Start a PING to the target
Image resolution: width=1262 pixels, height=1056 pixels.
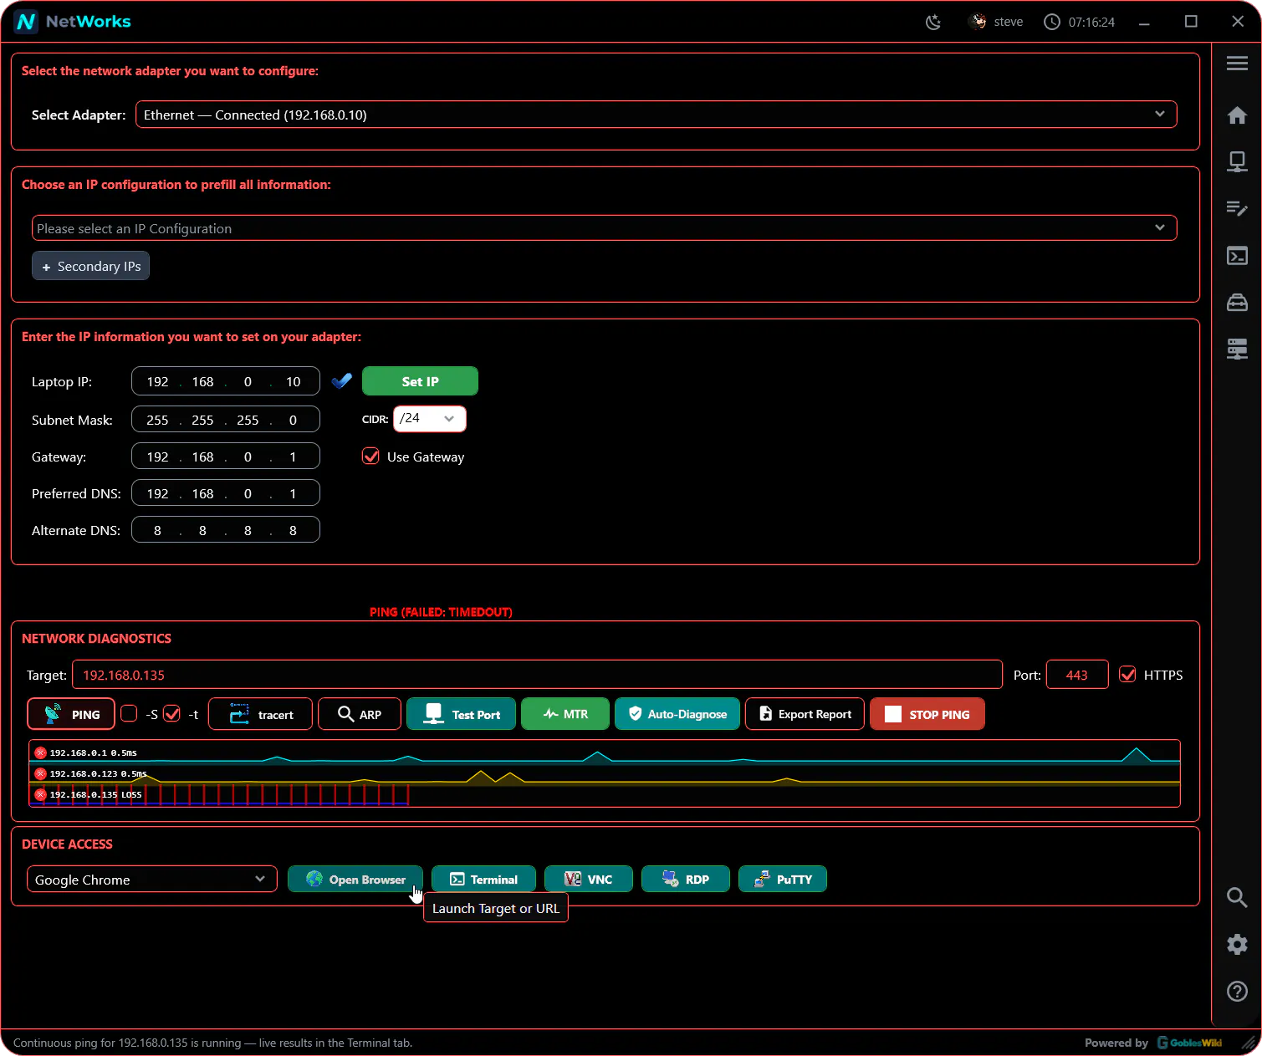click(71, 714)
